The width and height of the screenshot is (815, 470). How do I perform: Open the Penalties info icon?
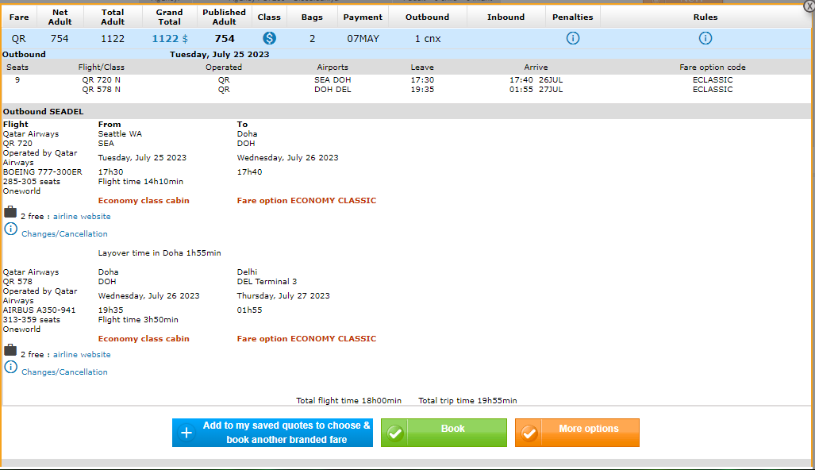tap(572, 38)
